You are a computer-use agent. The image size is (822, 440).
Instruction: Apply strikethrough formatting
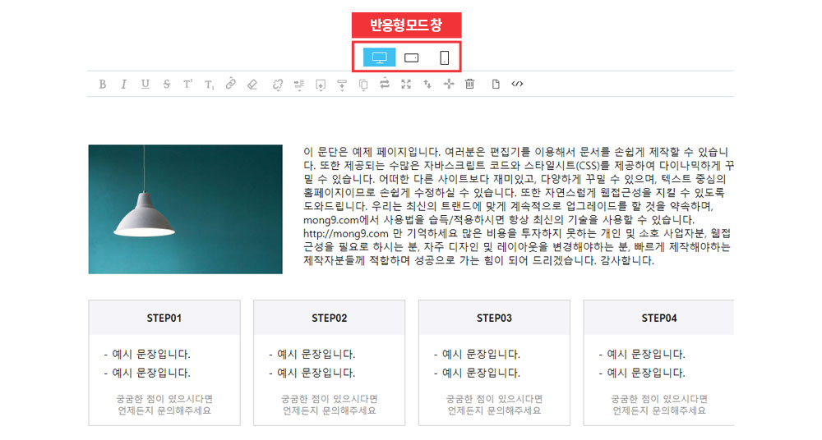(167, 84)
